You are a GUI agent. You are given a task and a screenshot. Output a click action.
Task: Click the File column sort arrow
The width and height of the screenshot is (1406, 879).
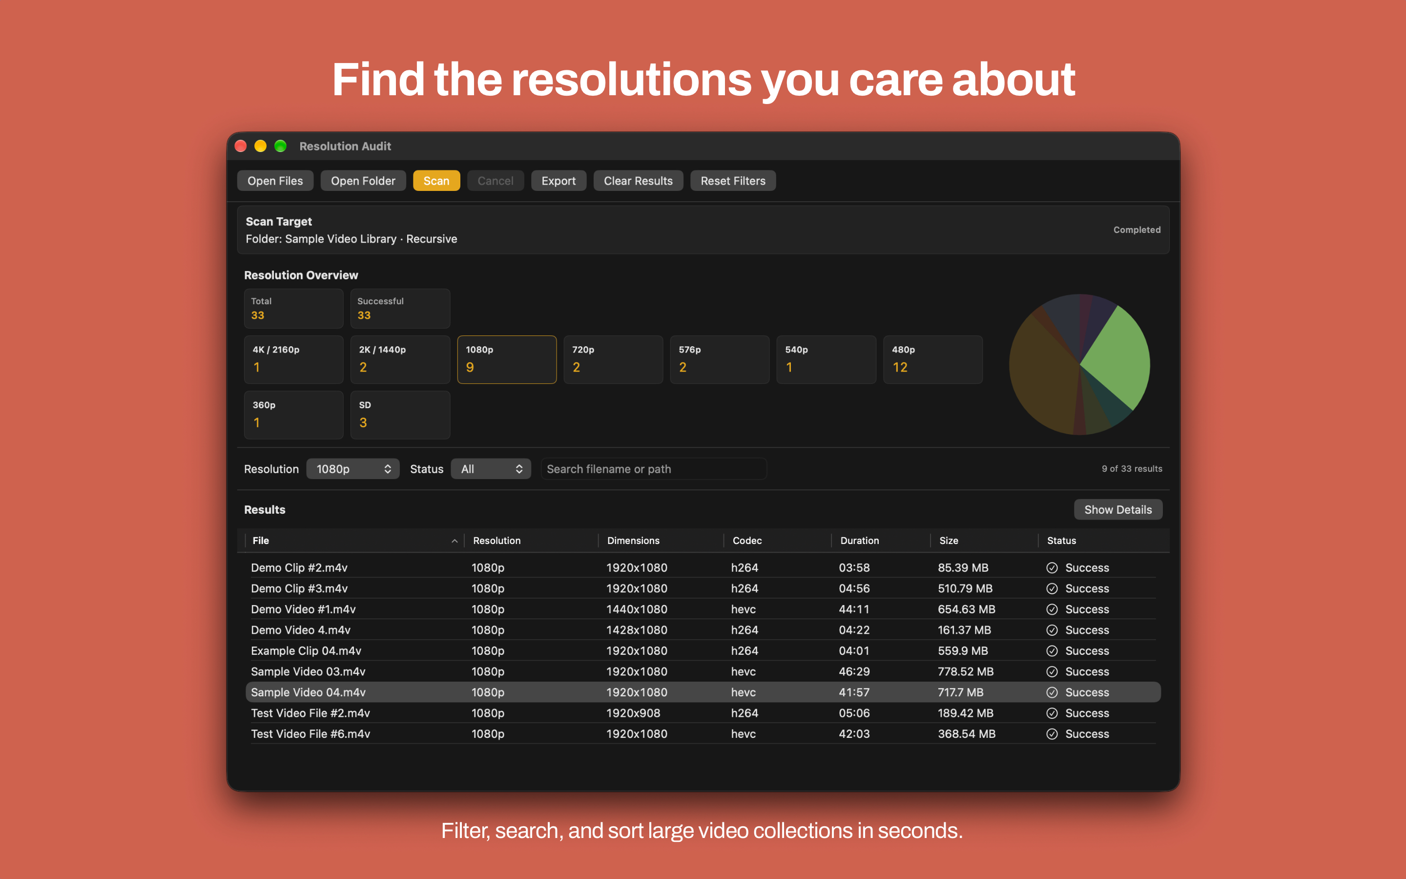pyautogui.click(x=455, y=541)
